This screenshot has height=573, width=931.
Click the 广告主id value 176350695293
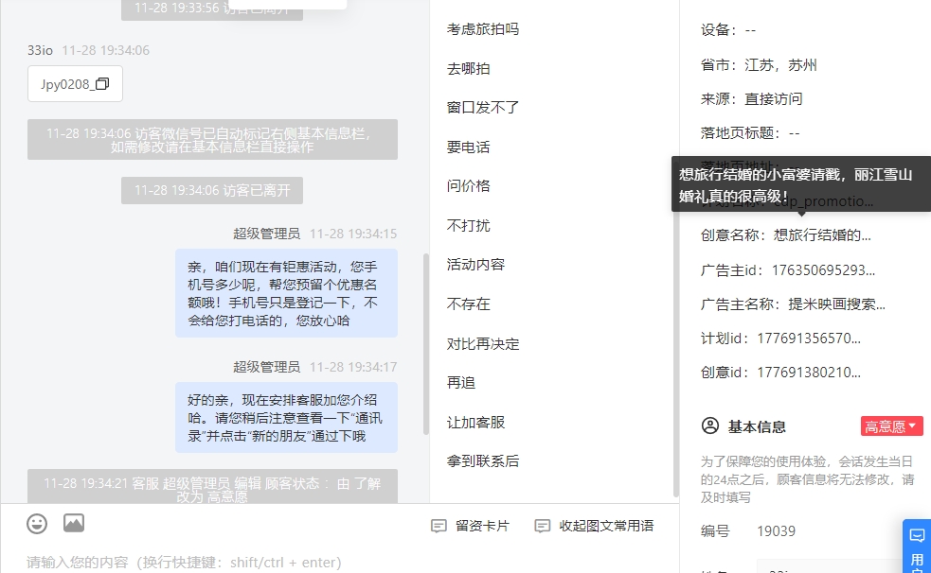[823, 270]
